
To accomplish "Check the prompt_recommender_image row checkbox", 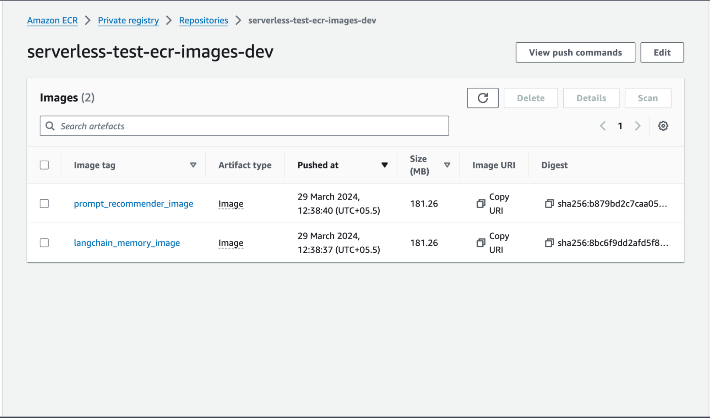I will coord(44,204).
